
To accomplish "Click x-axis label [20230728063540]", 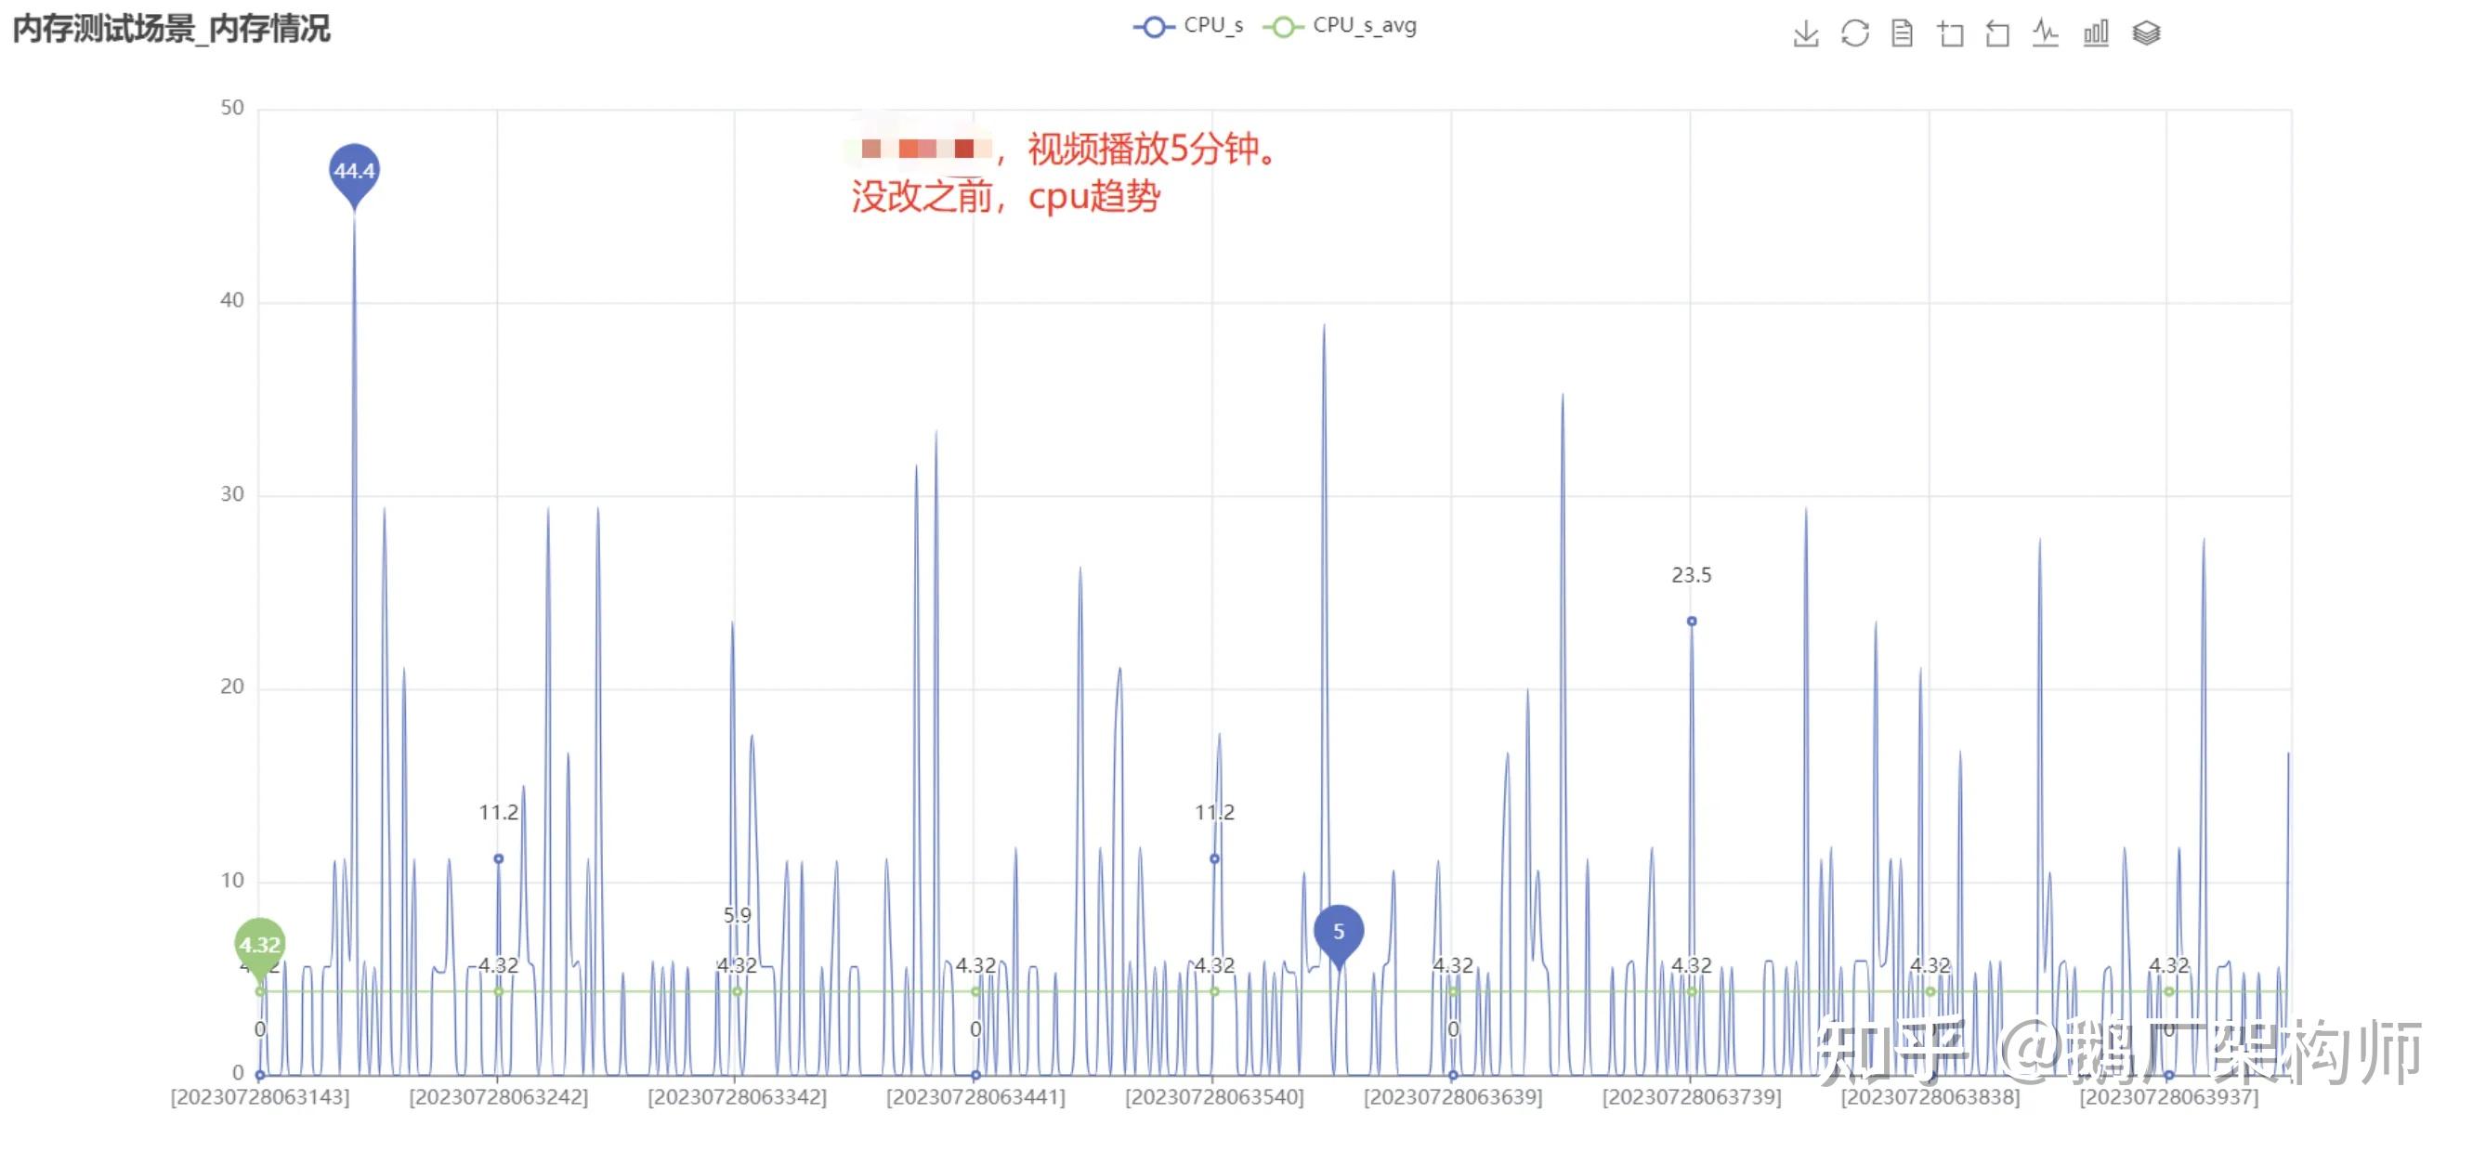I will 1214,1097.
